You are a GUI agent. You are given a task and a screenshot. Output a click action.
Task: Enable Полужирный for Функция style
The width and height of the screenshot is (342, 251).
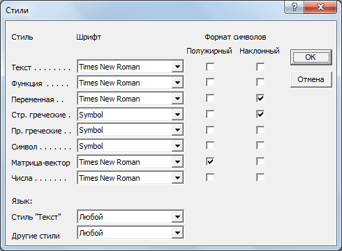210,83
